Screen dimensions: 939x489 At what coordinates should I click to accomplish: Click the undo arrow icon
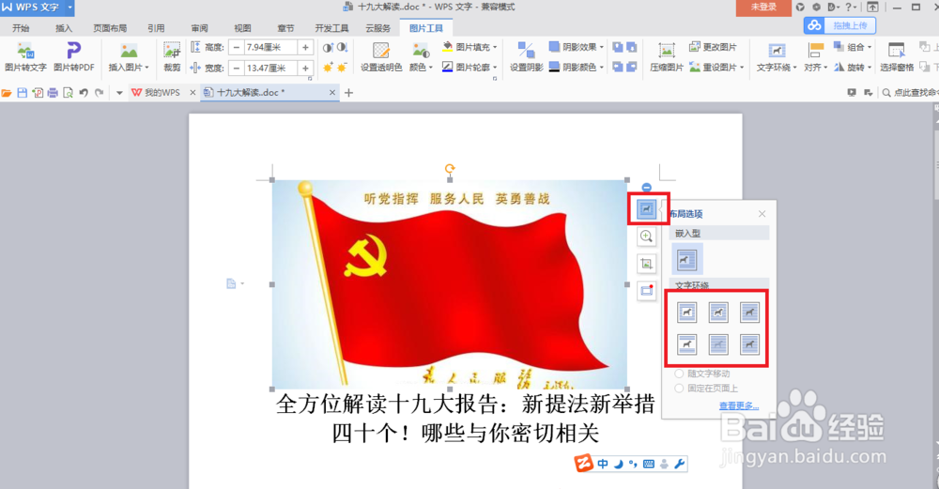pyautogui.click(x=84, y=93)
